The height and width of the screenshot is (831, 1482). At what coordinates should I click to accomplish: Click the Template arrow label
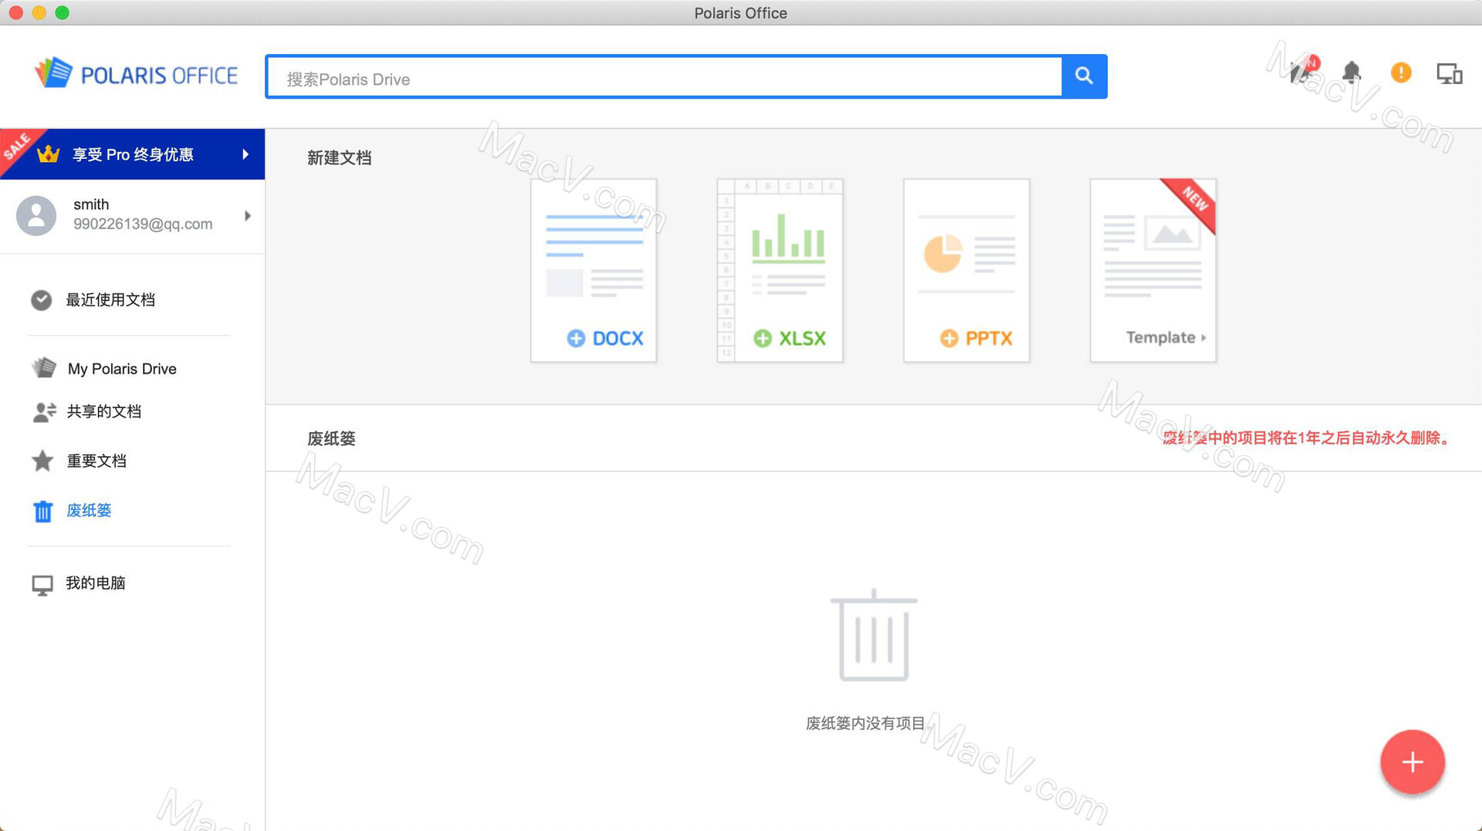[x=1166, y=337]
